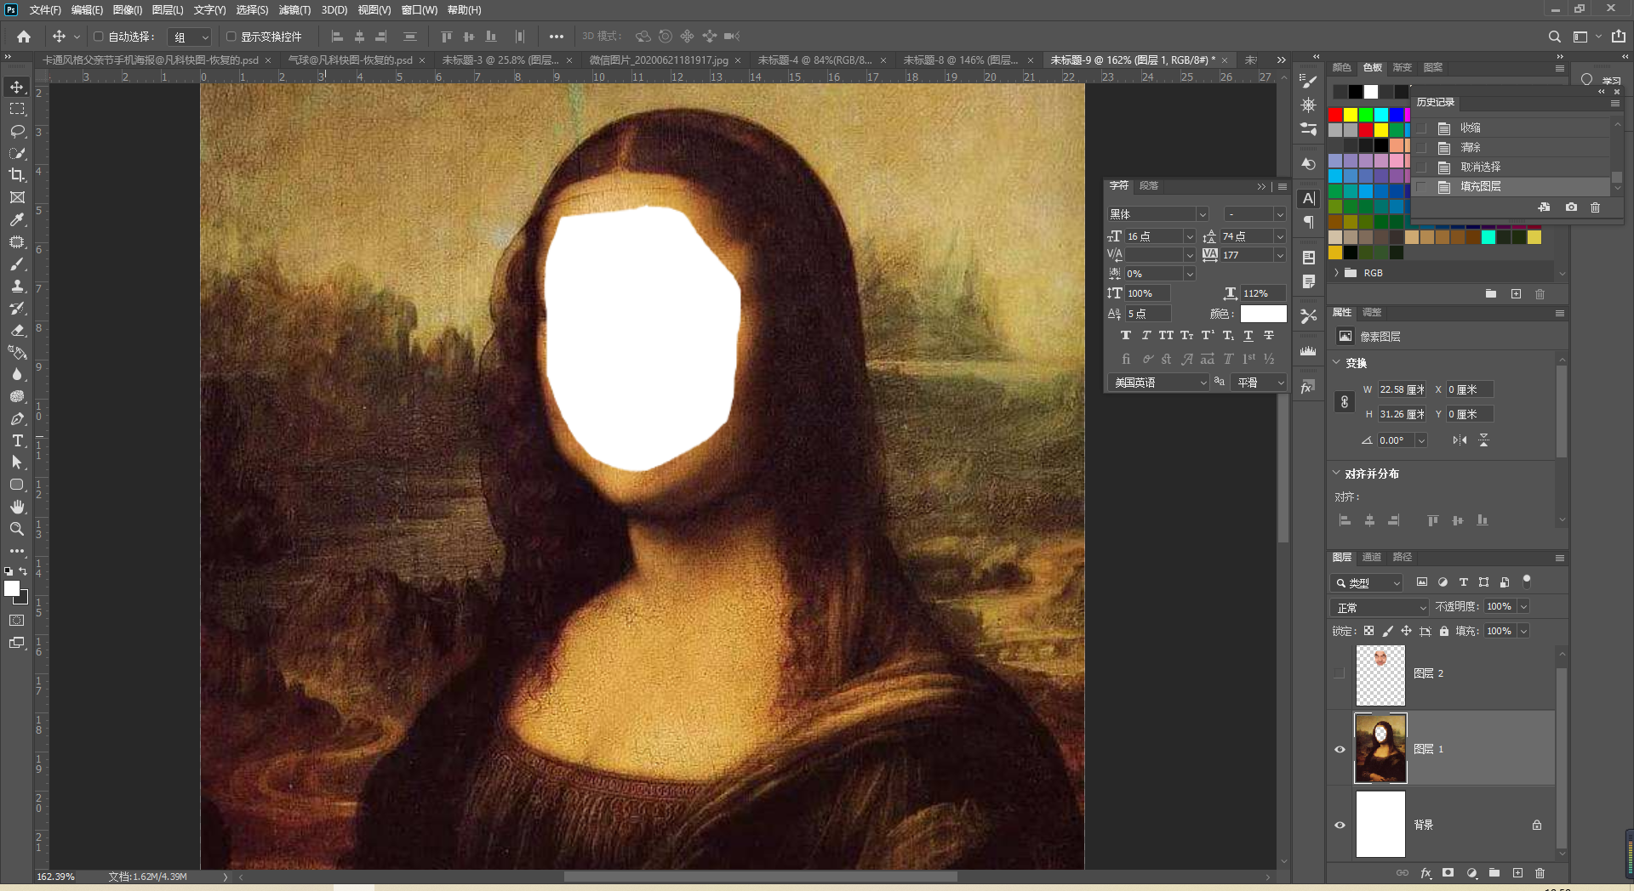Viewport: 1634px width, 891px height.
Task: Click the 背景 layer thumbnail
Action: (1380, 825)
